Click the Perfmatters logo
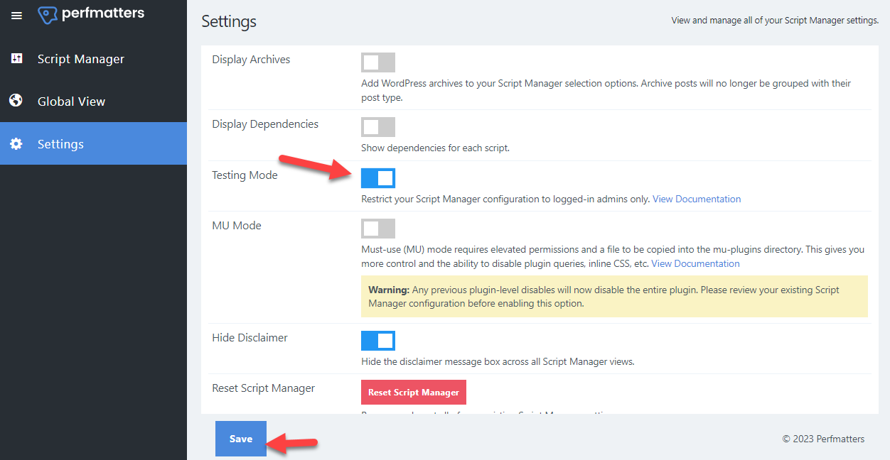The height and width of the screenshot is (460, 890). point(91,14)
